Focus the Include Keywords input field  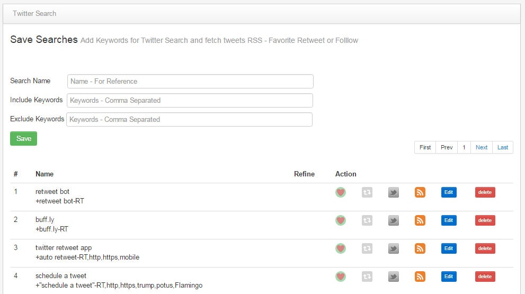190,101
